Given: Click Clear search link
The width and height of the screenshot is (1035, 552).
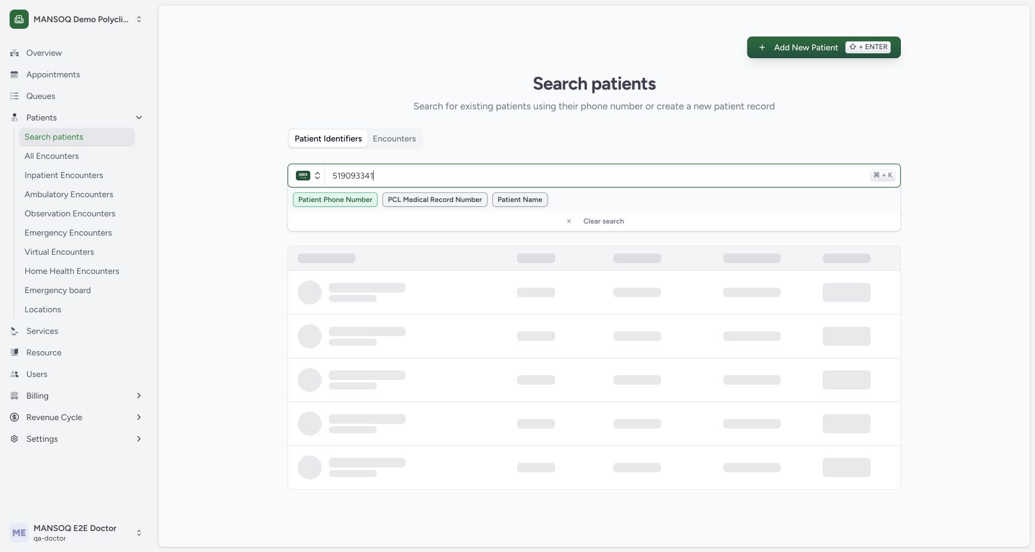Looking at the screenshot, I should 603,221.
